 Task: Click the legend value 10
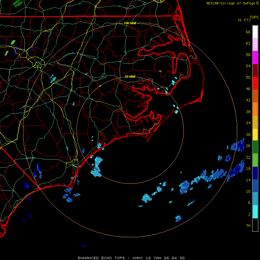point(248,191)
